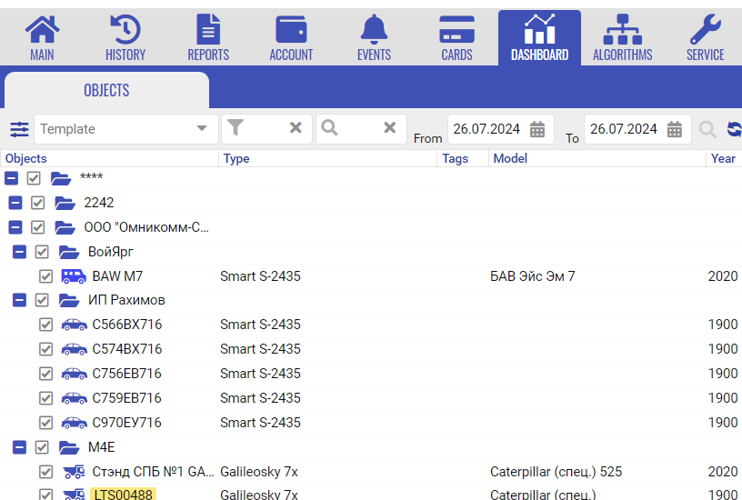742x500 pixels.
Task: Clear the funnel filter field
Action: click(296, 129)
